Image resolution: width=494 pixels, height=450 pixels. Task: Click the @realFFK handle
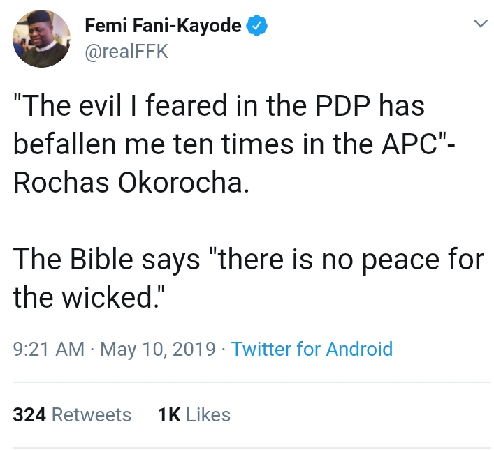tap(126, 51)
